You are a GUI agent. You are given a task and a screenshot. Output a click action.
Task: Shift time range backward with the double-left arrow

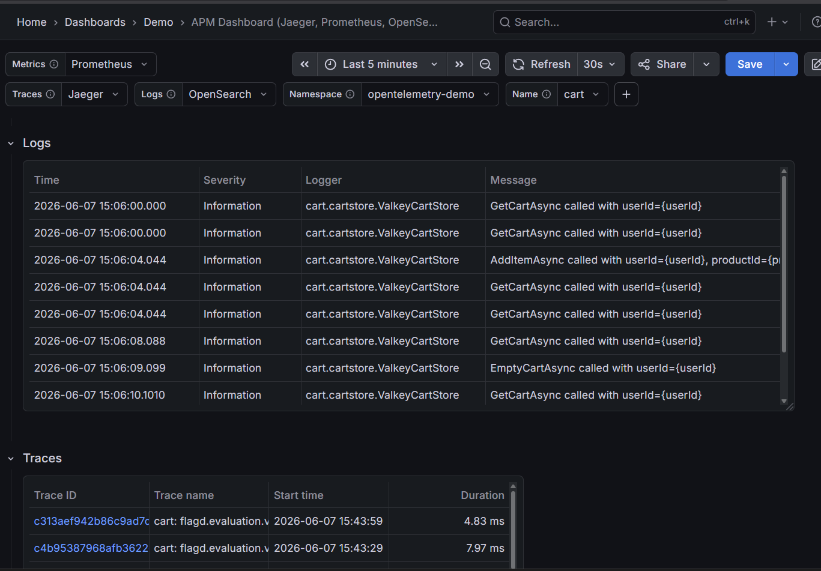click(x=304, y=64)
